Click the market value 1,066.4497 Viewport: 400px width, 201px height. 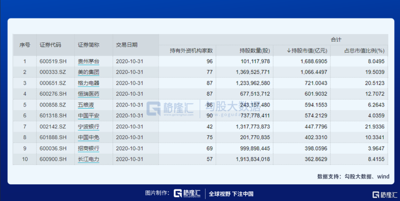pyautogui.click(x=314, y=72)
